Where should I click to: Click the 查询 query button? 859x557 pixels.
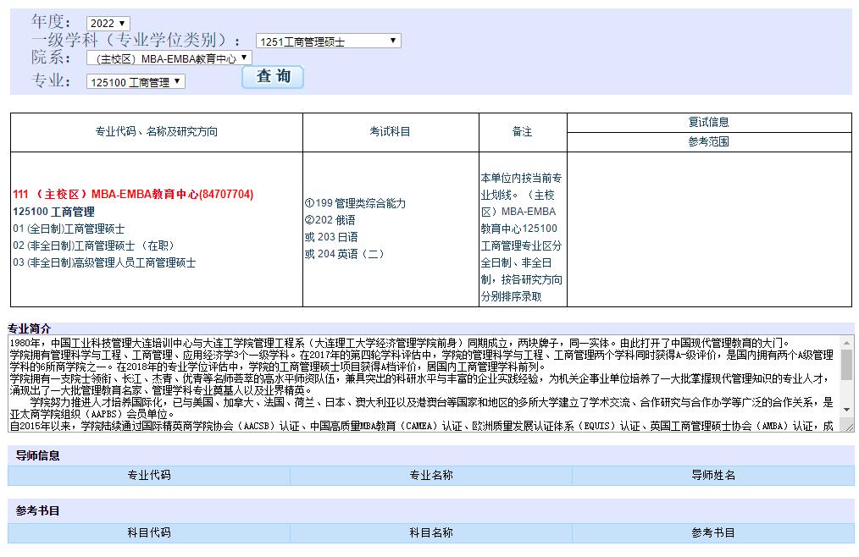[x=272, y=77]
